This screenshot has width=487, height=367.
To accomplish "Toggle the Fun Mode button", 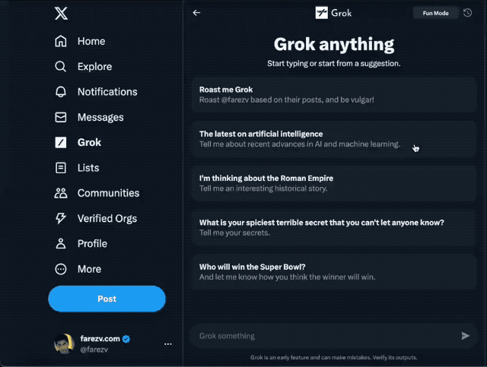I will 435,13.
